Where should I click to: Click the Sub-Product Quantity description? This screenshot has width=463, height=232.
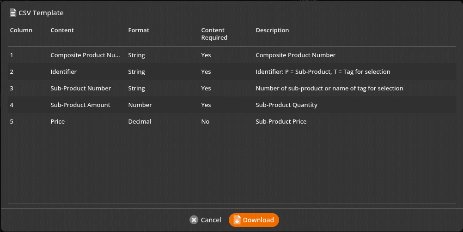coord(286,105)
